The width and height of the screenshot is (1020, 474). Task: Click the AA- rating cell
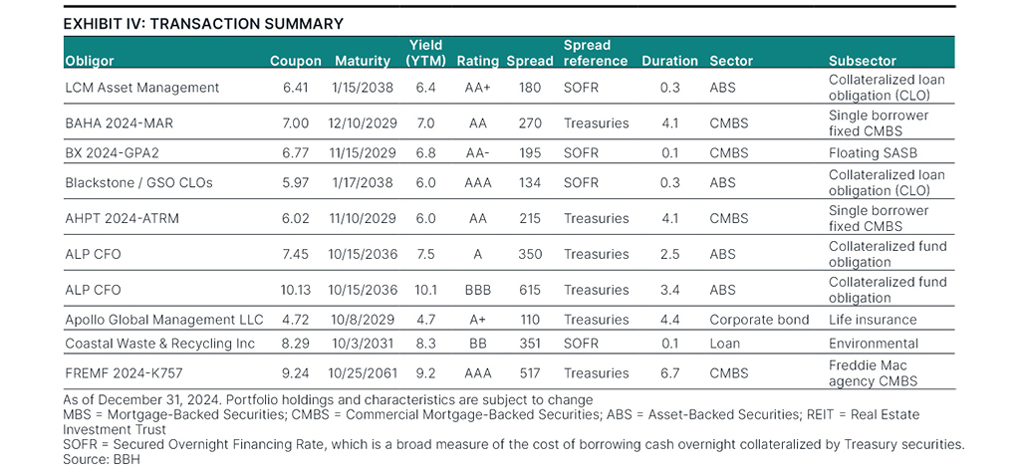477,152
